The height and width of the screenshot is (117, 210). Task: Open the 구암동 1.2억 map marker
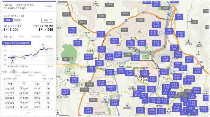[91, 69]
